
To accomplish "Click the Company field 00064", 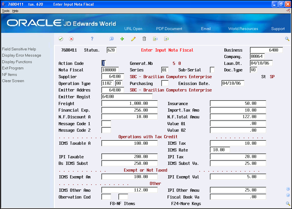I will tap(257, 56).
